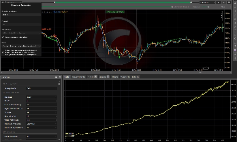
Task: Switch to the Statystyki handlu tab
Action: [79, 77]
